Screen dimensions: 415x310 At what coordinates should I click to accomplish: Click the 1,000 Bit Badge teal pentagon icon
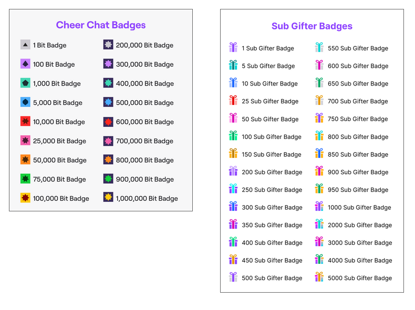[25, 83]
